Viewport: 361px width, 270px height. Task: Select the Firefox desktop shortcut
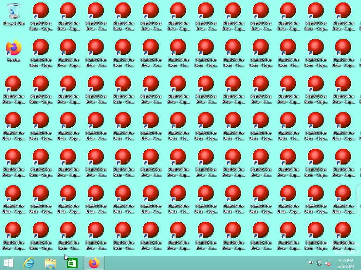(14, 51)
